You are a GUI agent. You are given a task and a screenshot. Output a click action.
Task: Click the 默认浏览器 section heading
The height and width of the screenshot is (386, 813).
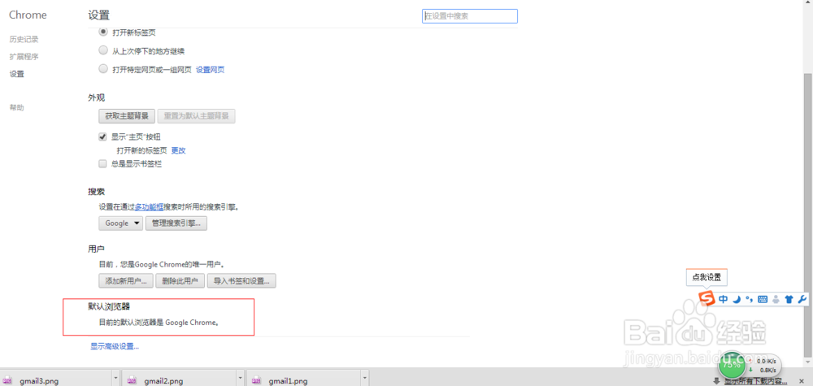[x=109, y=306]
